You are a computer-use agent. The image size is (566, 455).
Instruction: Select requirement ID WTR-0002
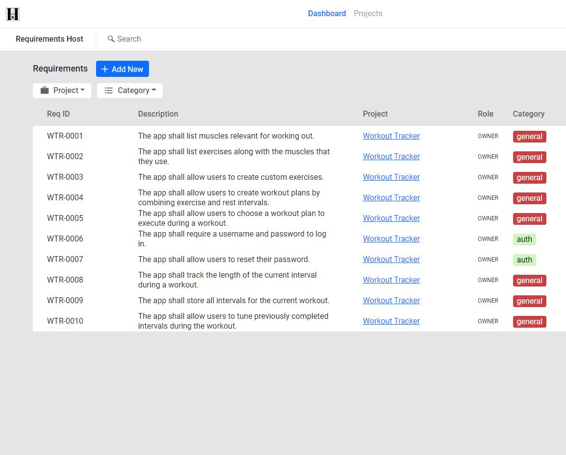pyautogui.click(x=65, y=156)
